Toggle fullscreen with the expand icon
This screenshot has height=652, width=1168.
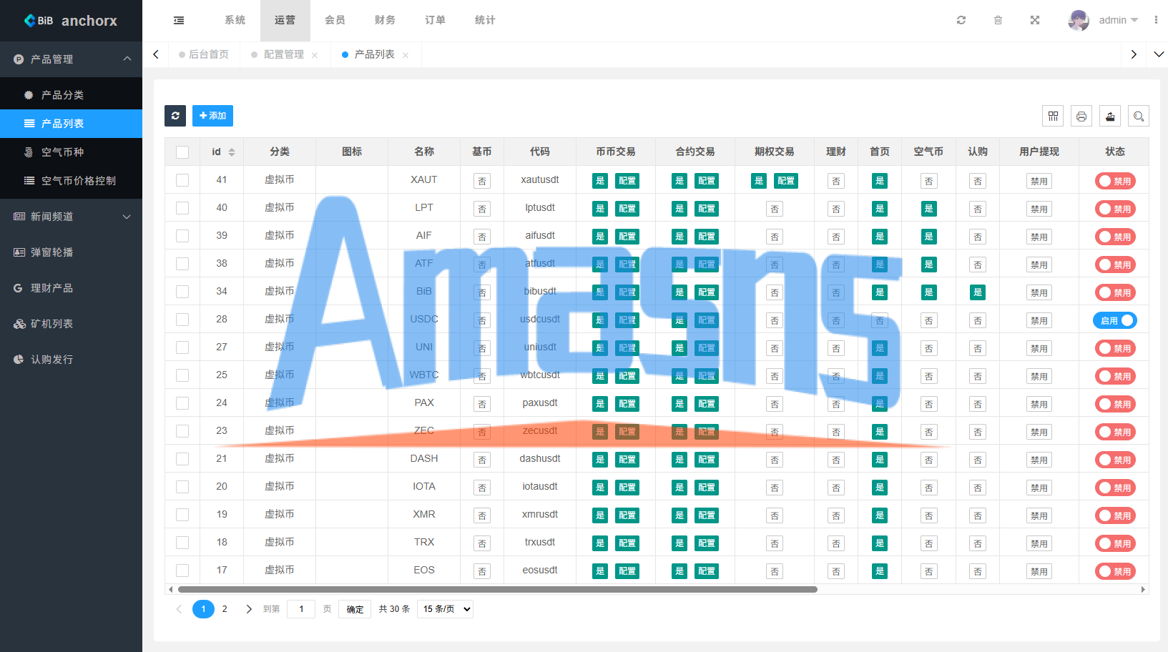tap(1034, 20)
